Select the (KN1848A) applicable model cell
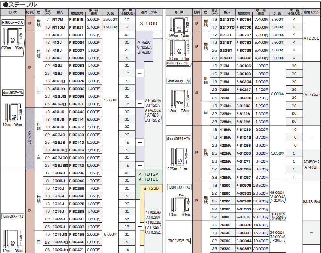This screenshot has width=321, height=253. pos(311,202)
